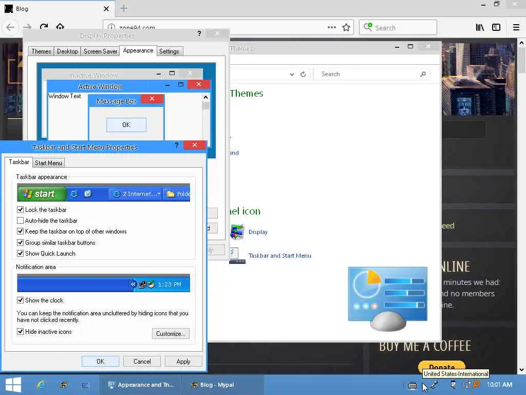Uncheck Hide inactive icons
The height and width of the screenshot is (395, 526).
pos(20,332)
